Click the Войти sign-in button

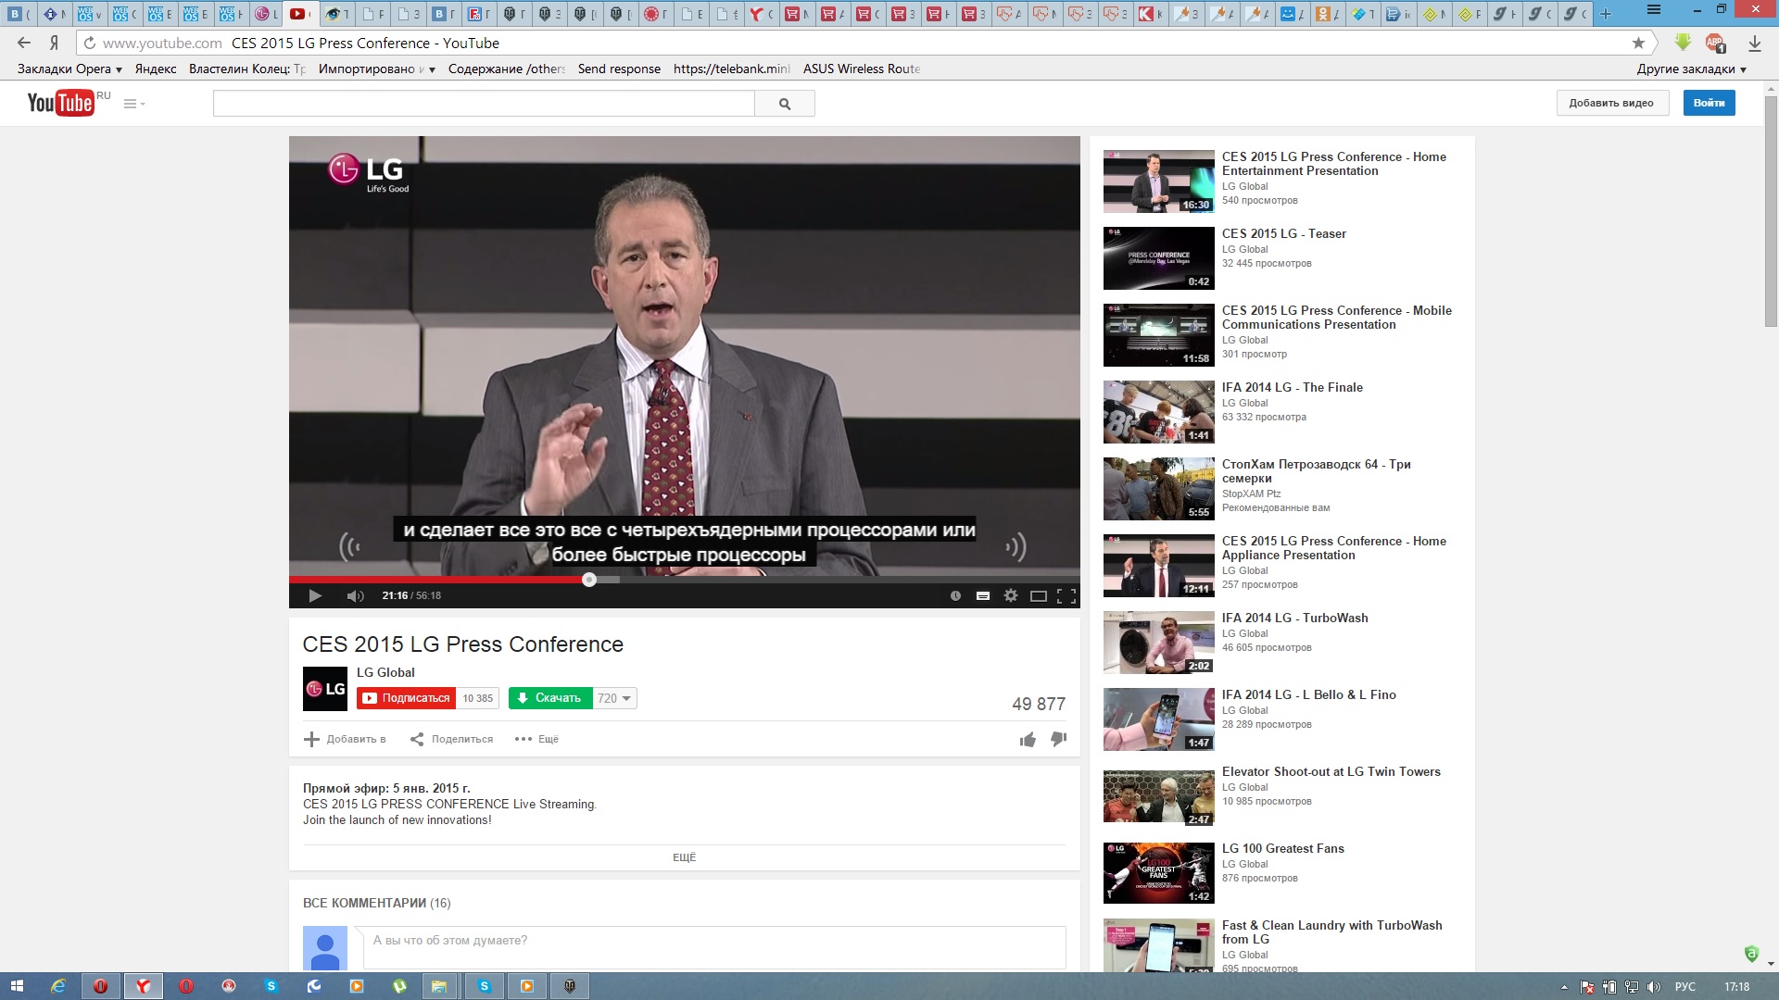(1709, 103)
